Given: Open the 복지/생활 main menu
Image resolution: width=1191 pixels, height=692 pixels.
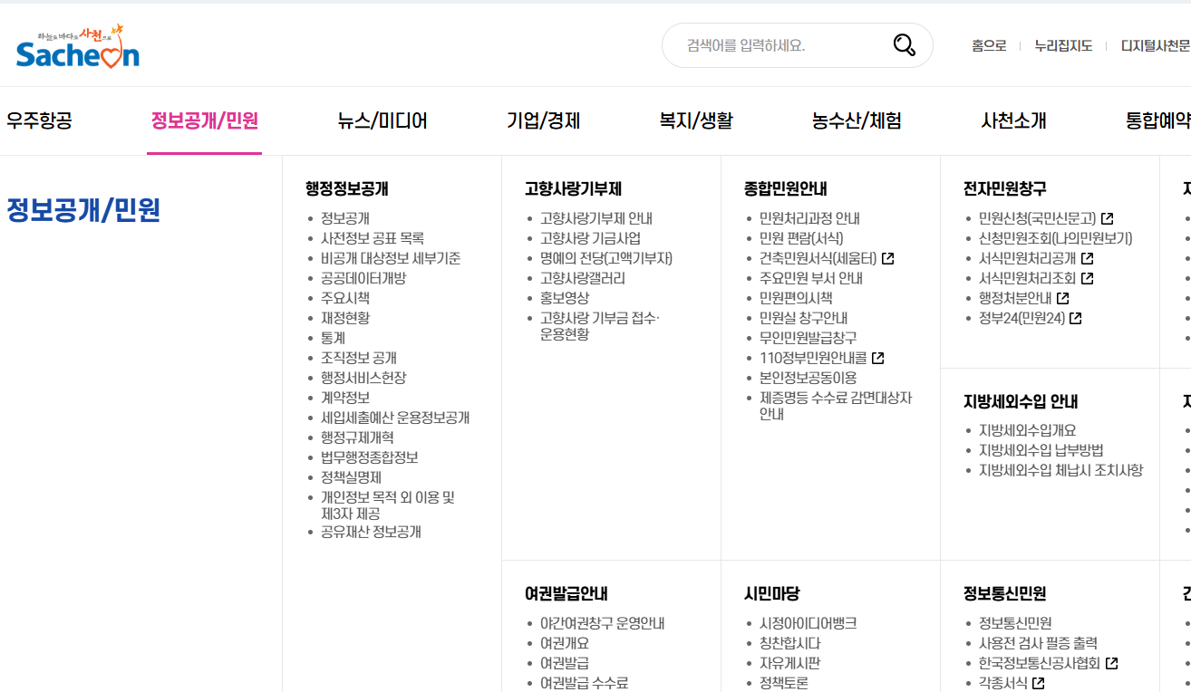Looking at the screenshot, I should (696, 120).
